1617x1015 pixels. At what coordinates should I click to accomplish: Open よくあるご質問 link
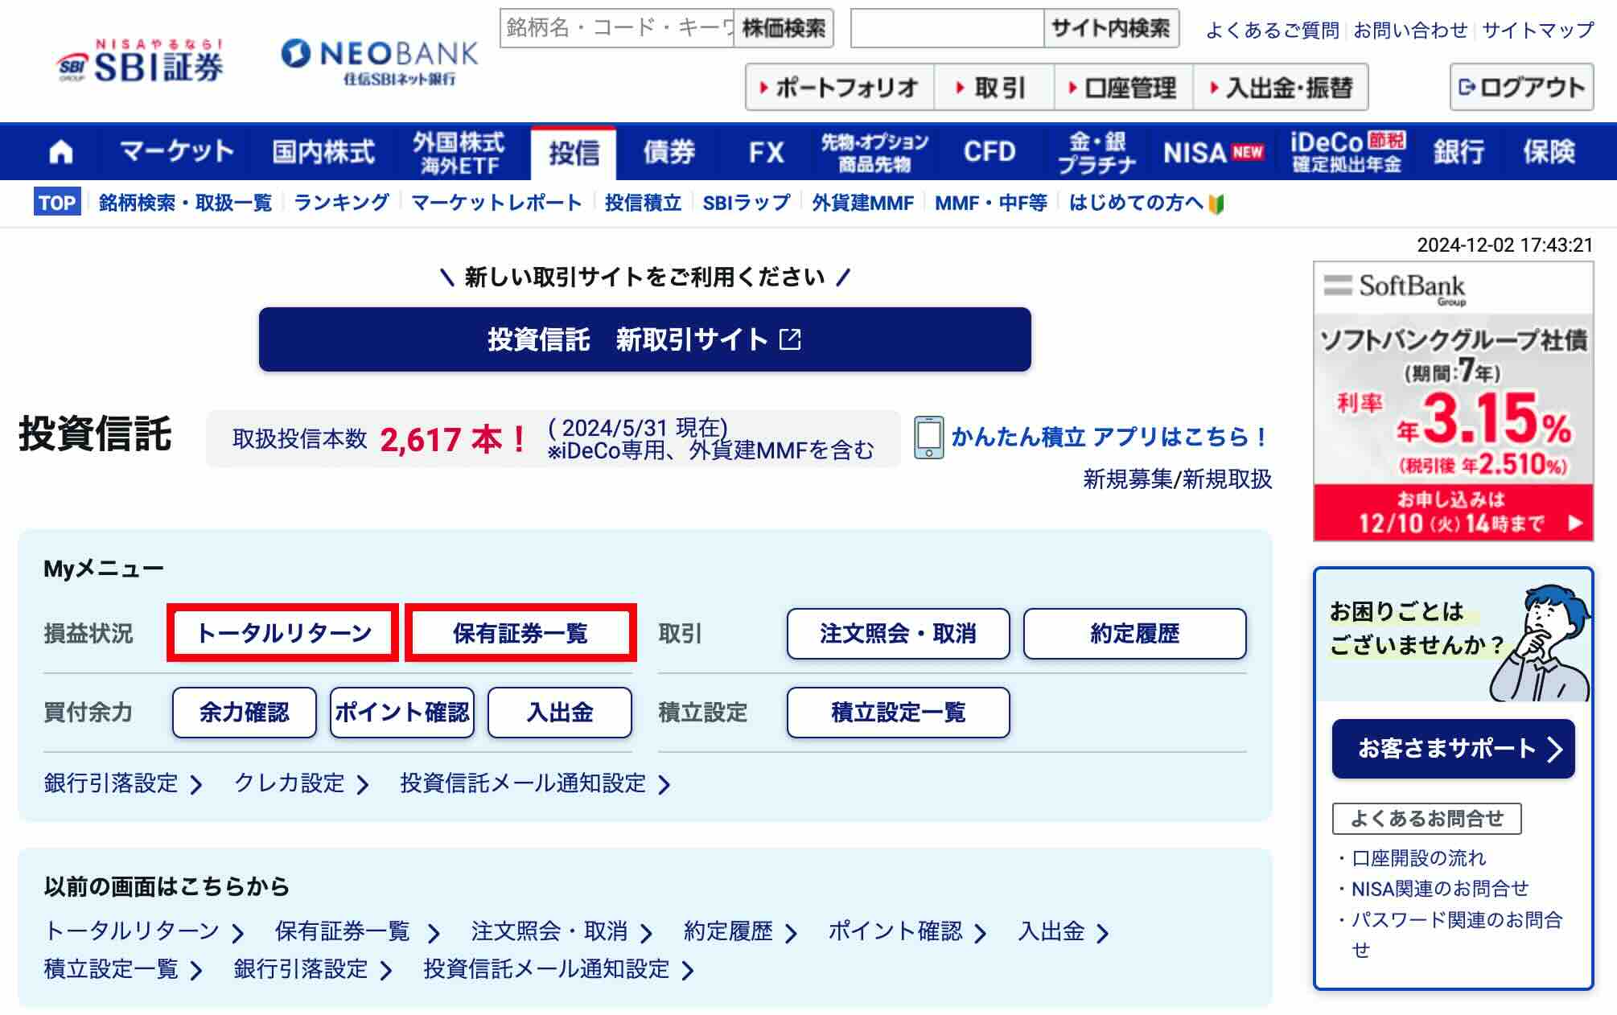(1272, 31)
